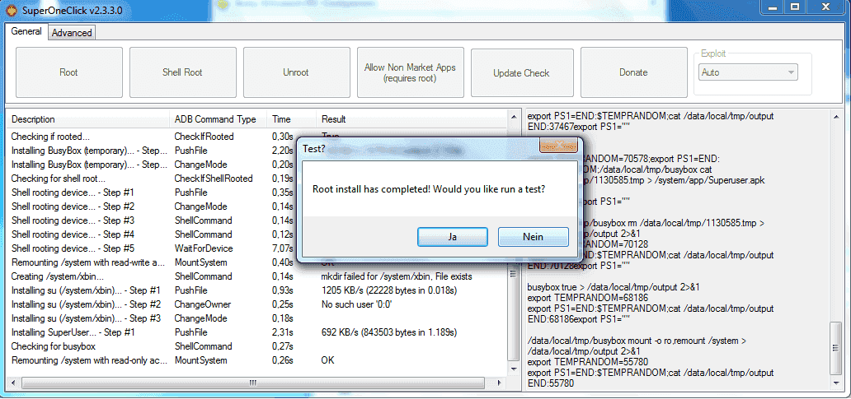Click log pane scrollbar down arrow
Image resolution: width=851 pixels, height=399 pixels.
point(836,383)
